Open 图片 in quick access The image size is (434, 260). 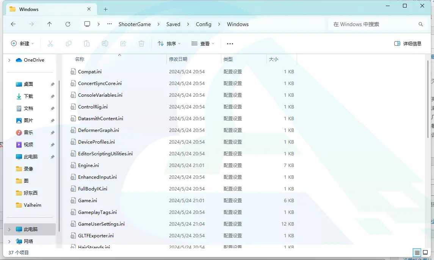click(28, 121)
